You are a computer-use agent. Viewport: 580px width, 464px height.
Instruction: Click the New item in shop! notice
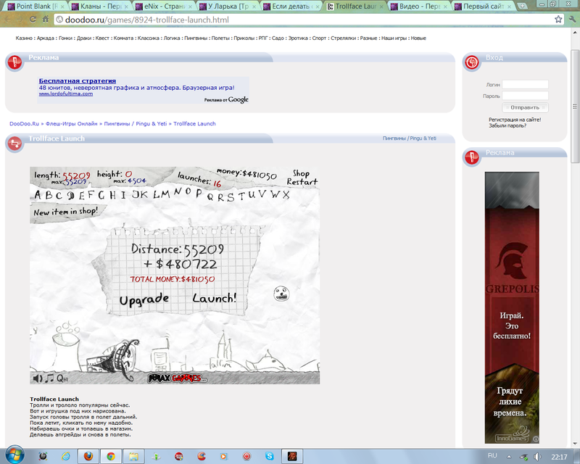coord(65,212)
